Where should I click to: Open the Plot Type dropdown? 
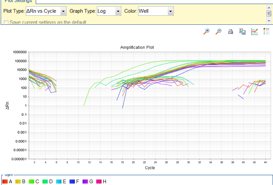point(63,11)
